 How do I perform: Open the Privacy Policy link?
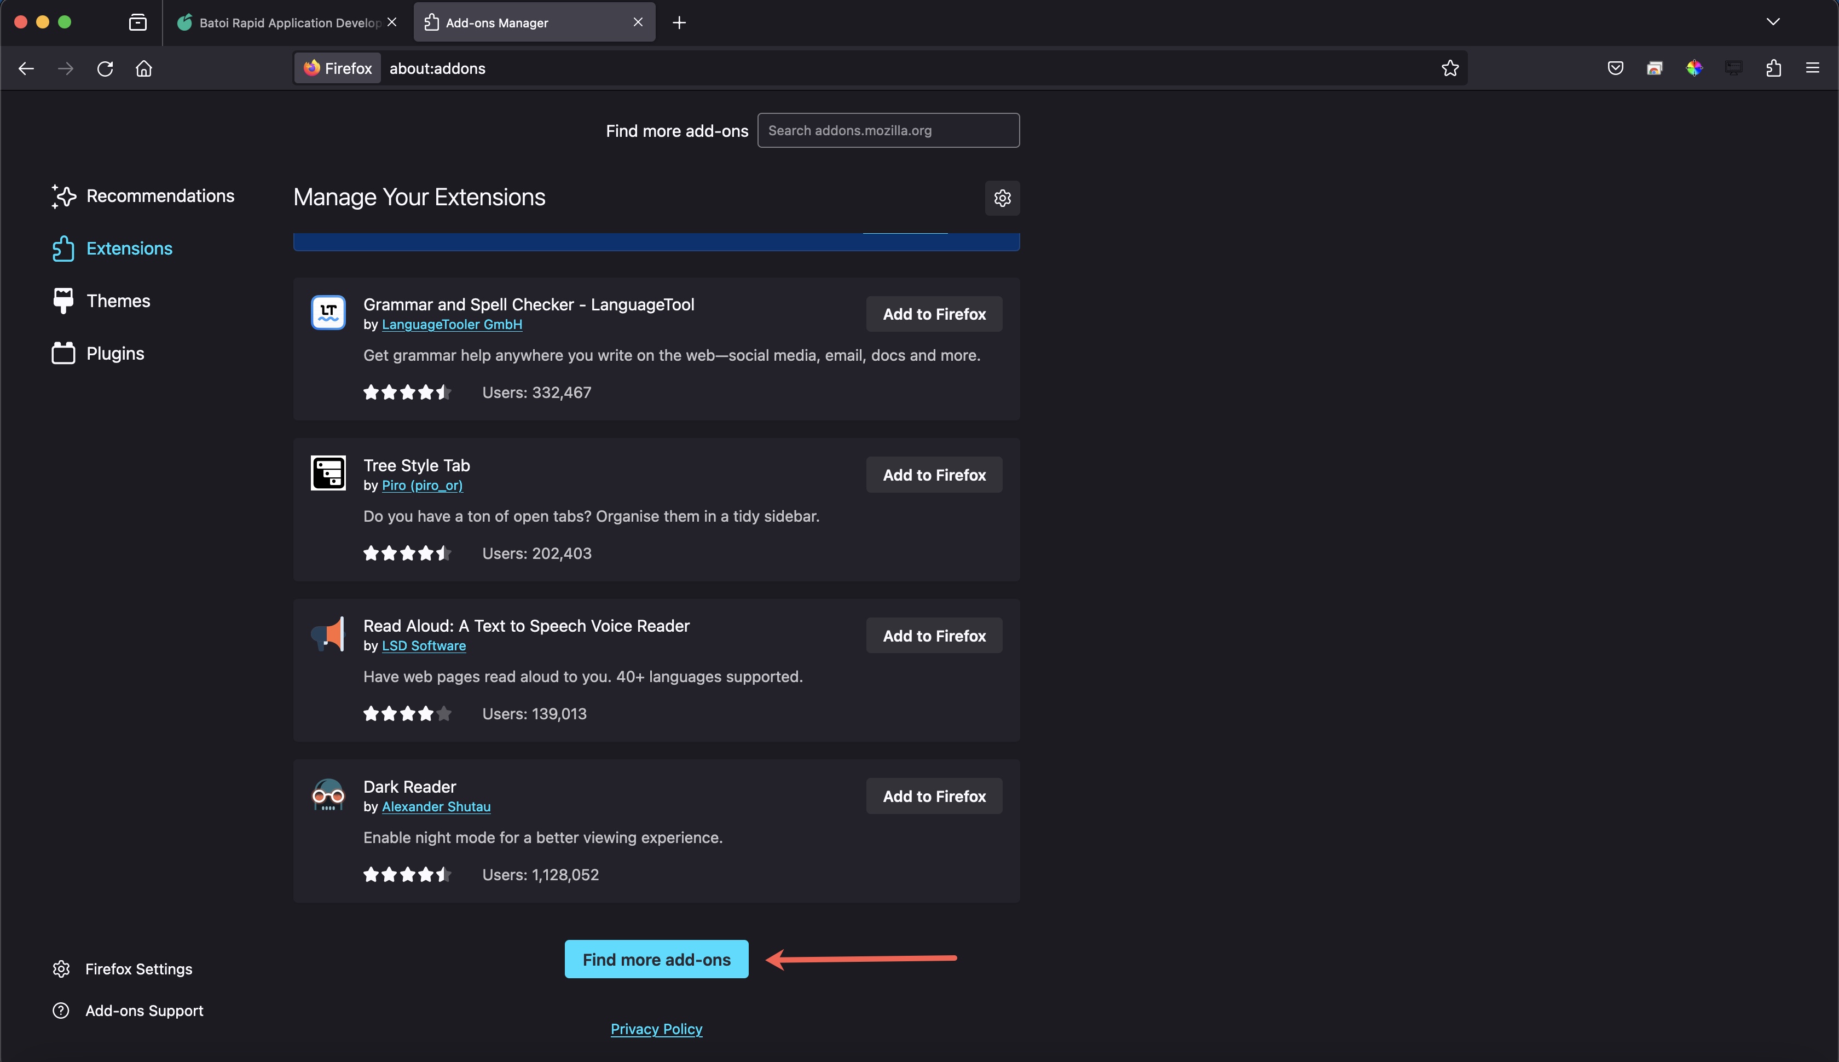[x=656, y=1029]
